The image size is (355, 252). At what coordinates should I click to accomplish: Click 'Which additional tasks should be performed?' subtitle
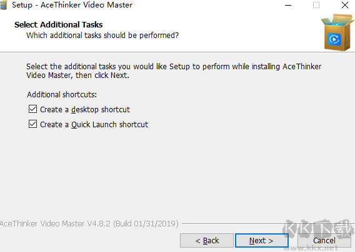click(x=102, y=36)
